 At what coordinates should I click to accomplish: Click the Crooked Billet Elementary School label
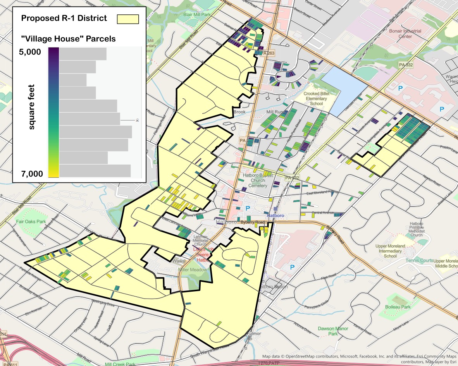316,99
